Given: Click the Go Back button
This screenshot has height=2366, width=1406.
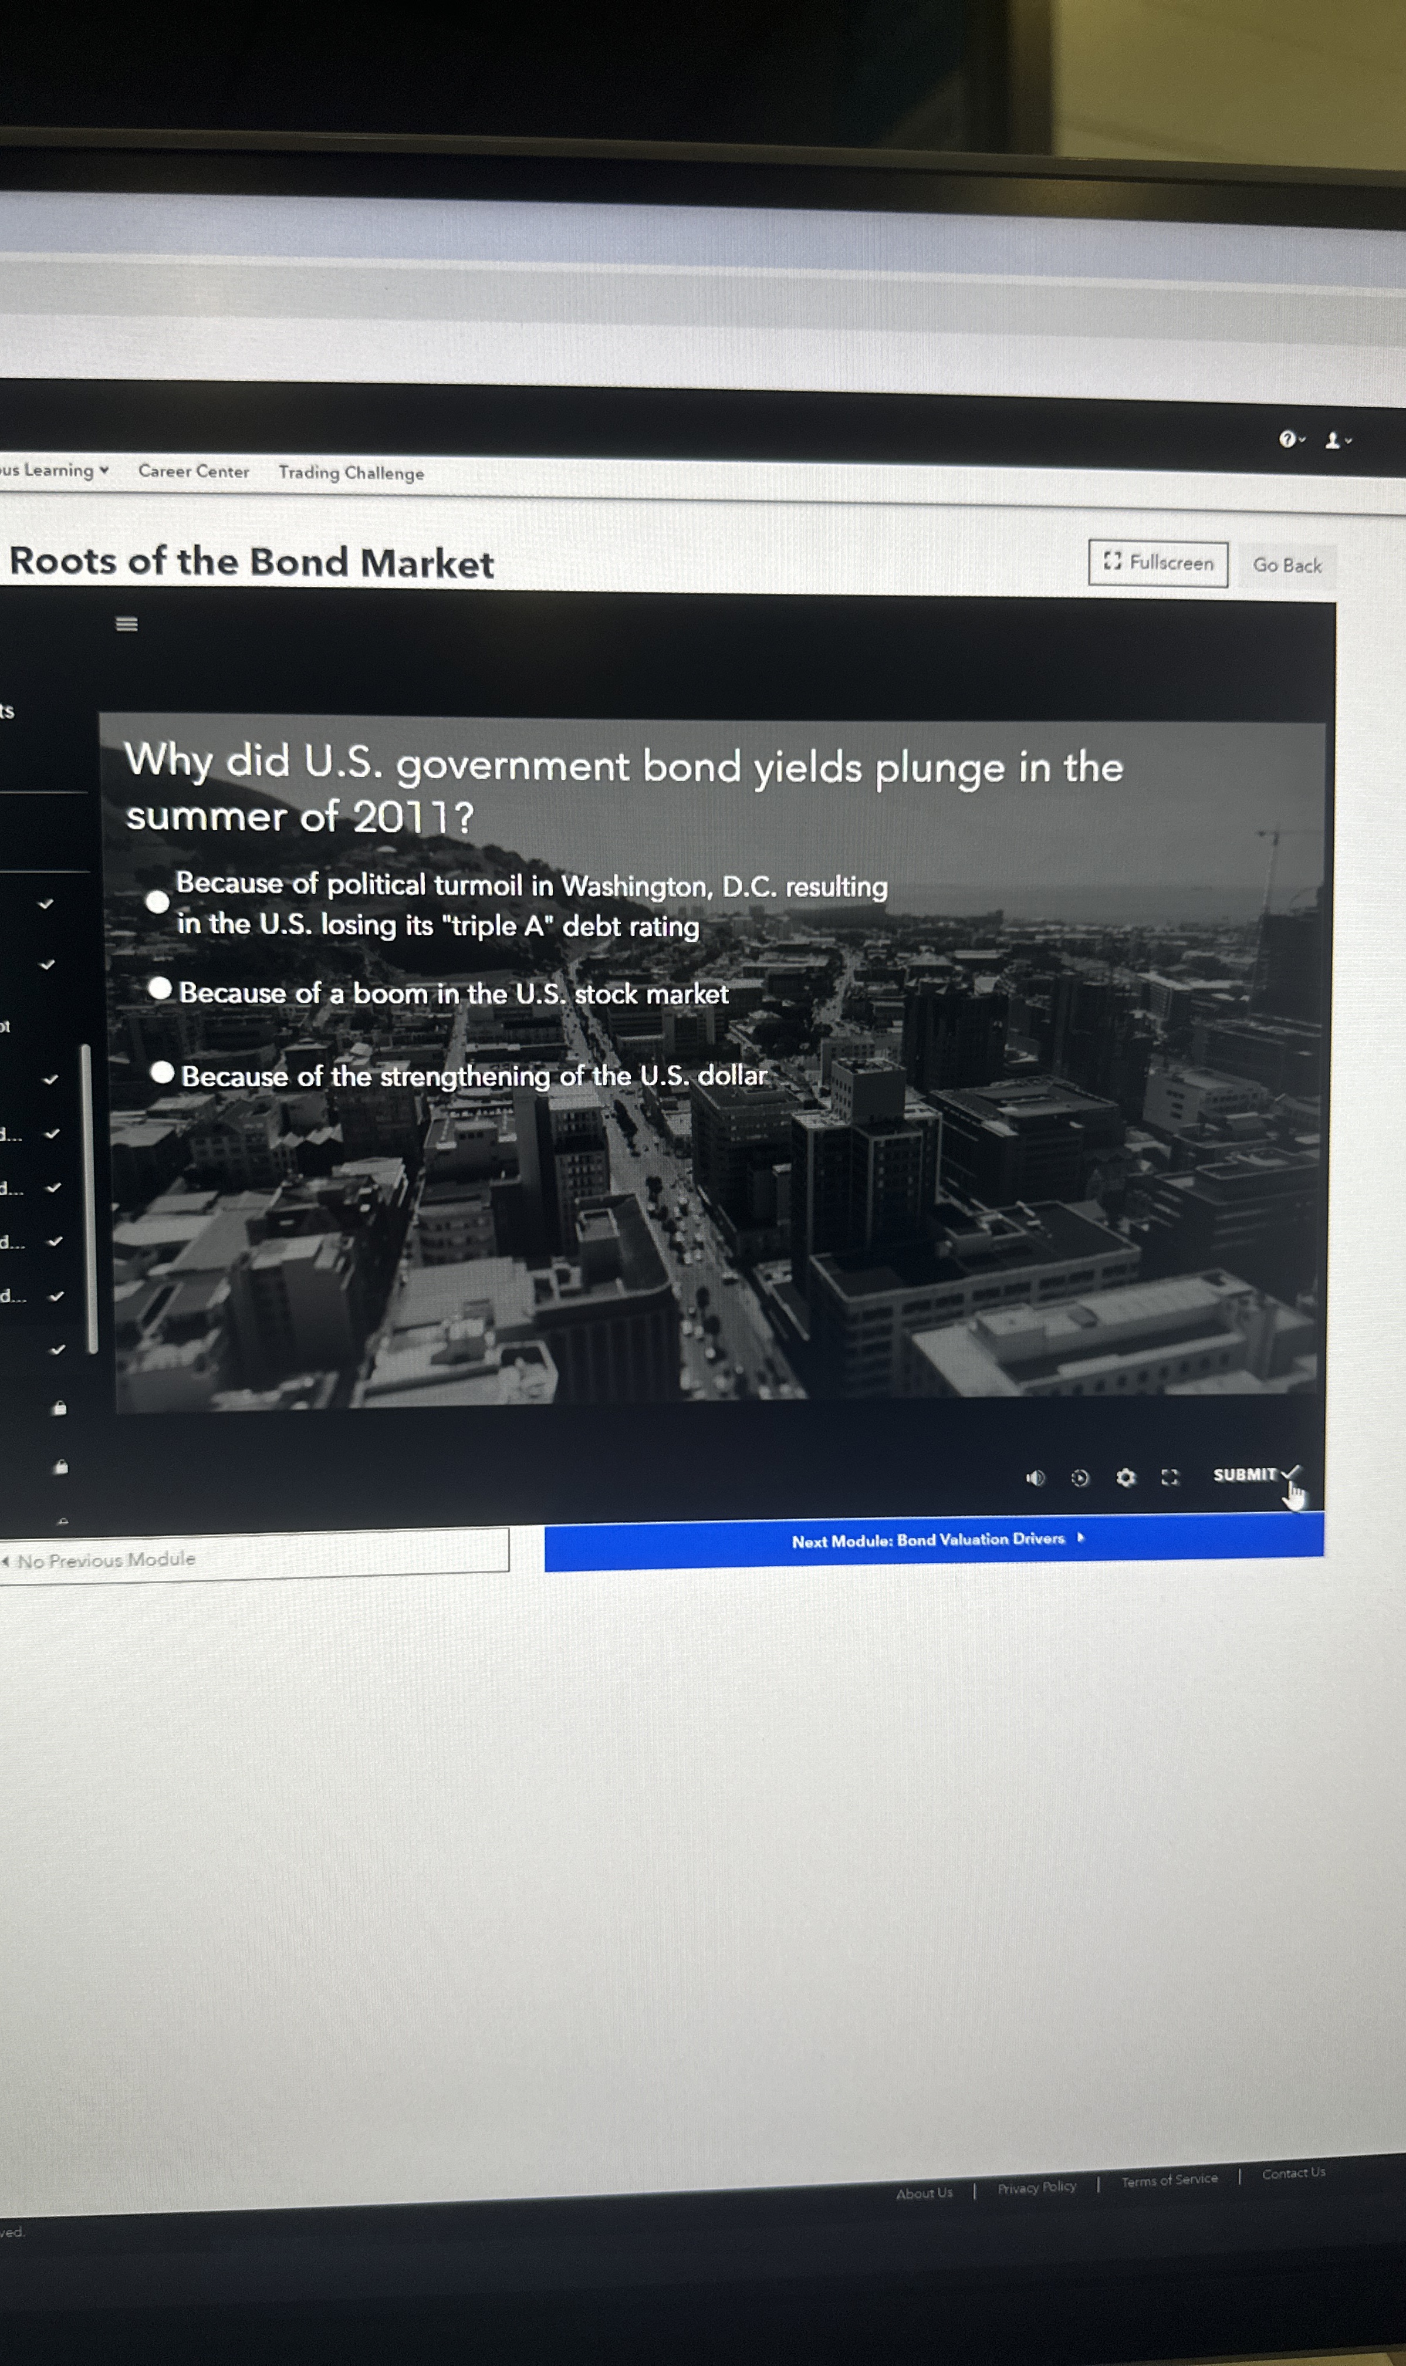Looking at the screenshot, I should pyautogui.click(x=1286, y=566).
